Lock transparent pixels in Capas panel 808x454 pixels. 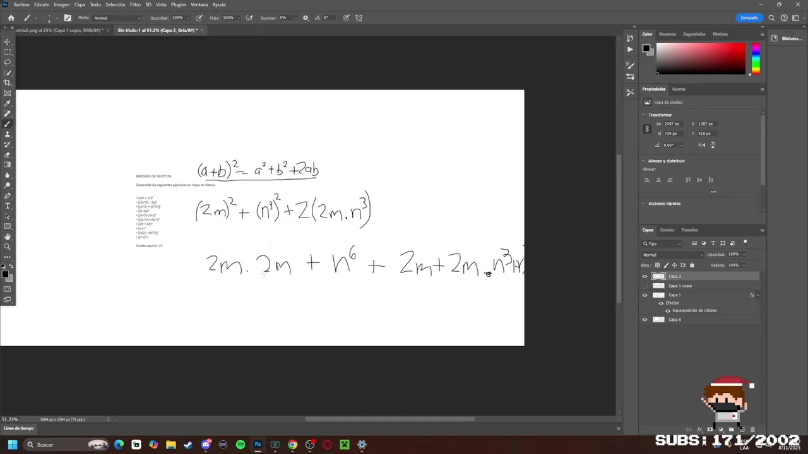(x=657, y=265)
